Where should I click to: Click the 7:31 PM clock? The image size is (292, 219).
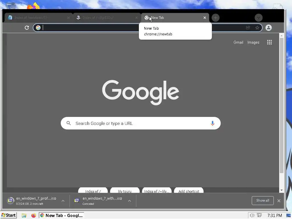click(x=275, y=216)
